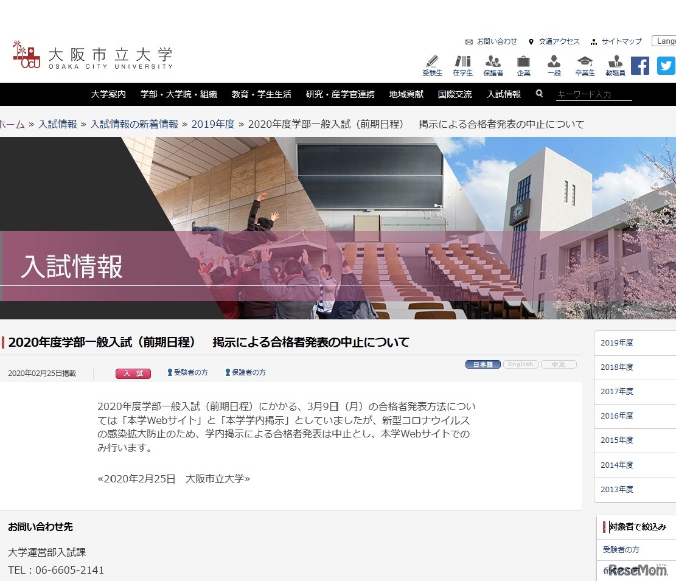Open the Twitter bird icon
This screenshot has height=584, width=676.
[x=666, y=65]
